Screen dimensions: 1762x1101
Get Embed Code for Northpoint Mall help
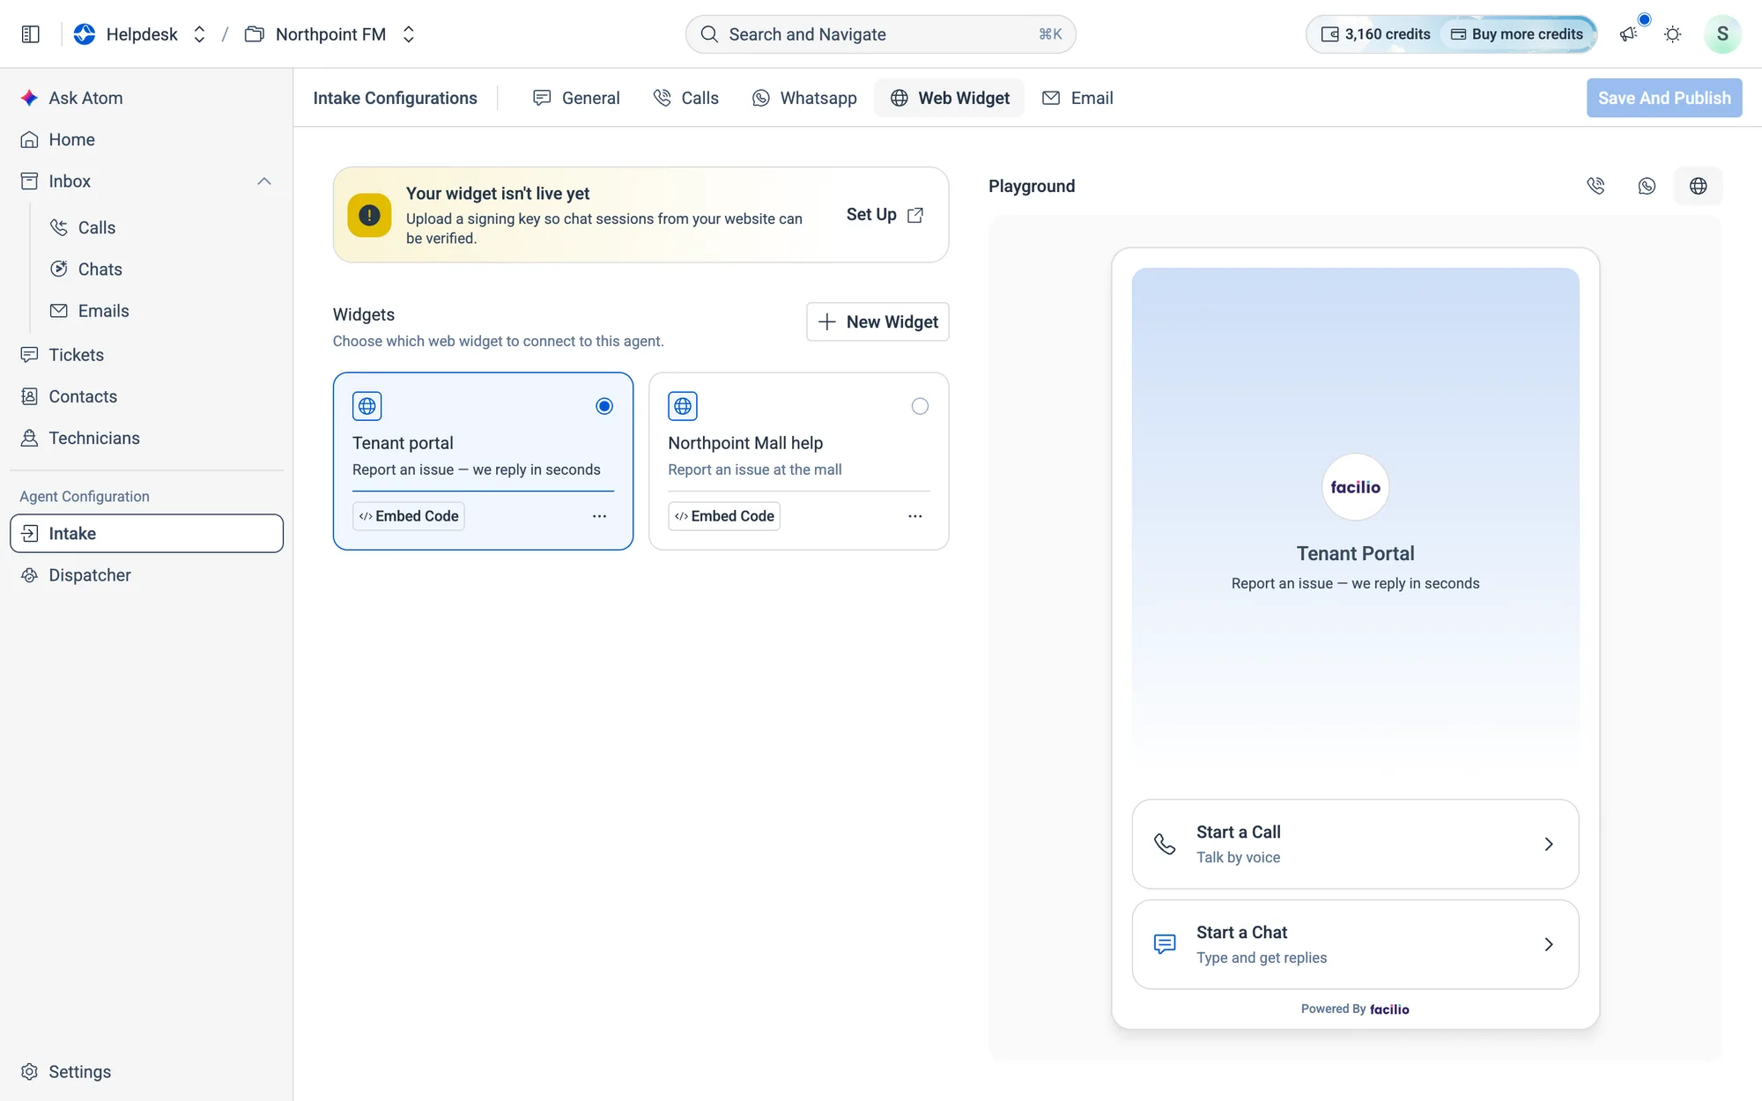click(x=724, y=516)
